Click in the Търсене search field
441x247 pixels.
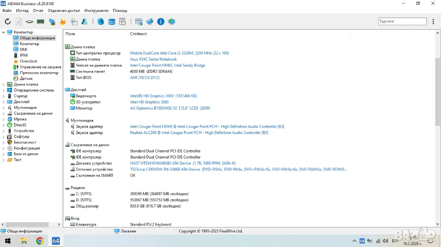[402, 21]
